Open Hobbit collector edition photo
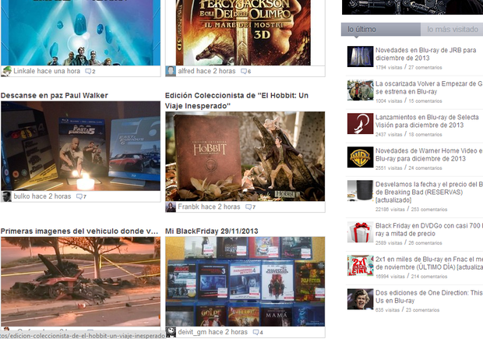Viewport: 483px width, 339px height. pyautogui.click(x=245, y=156)
